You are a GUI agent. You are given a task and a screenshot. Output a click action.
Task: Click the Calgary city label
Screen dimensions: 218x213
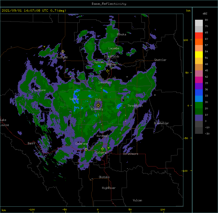pyautogui.click(x=101, y=153)
